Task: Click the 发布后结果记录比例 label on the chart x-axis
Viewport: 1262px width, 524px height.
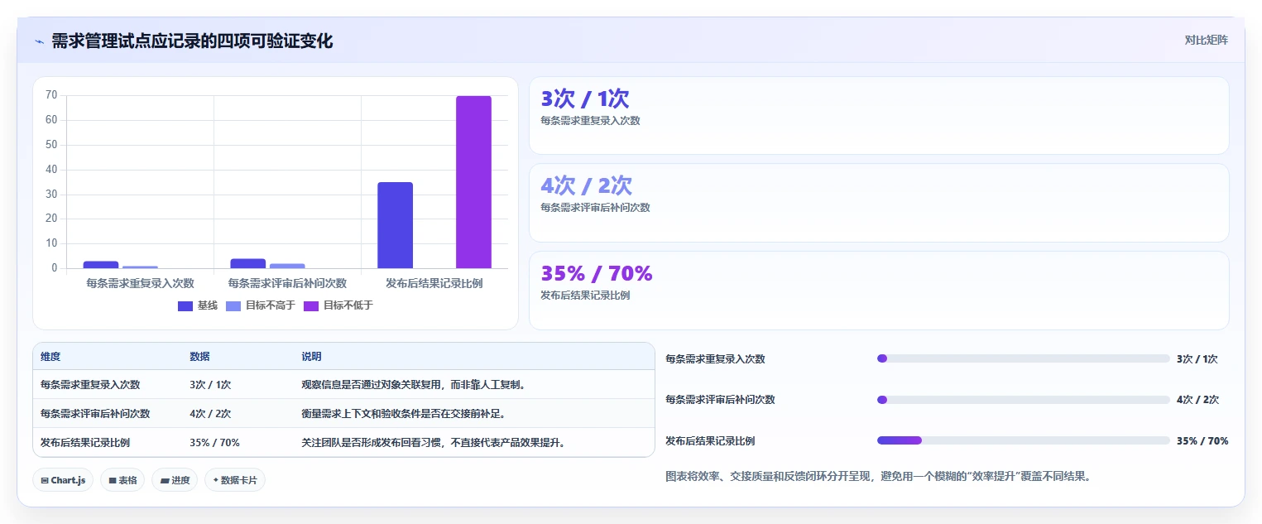Action: point(434,283)
